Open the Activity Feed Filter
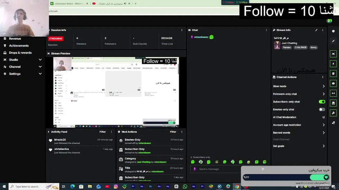 (x=102, y=132)
